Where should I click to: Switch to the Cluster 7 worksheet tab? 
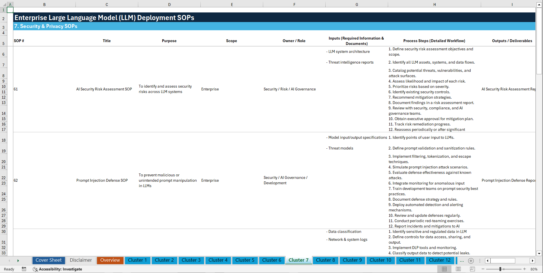pos(298,260)
